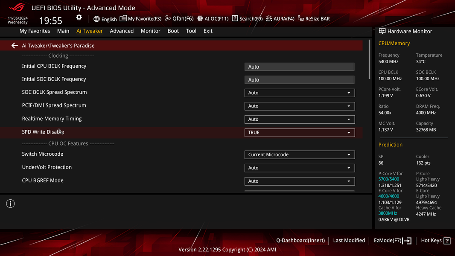Open the Main tab

click(63, 31)
